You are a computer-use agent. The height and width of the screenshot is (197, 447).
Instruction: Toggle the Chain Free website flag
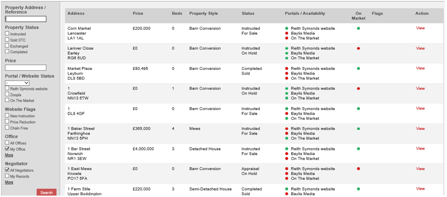point(7,128)
